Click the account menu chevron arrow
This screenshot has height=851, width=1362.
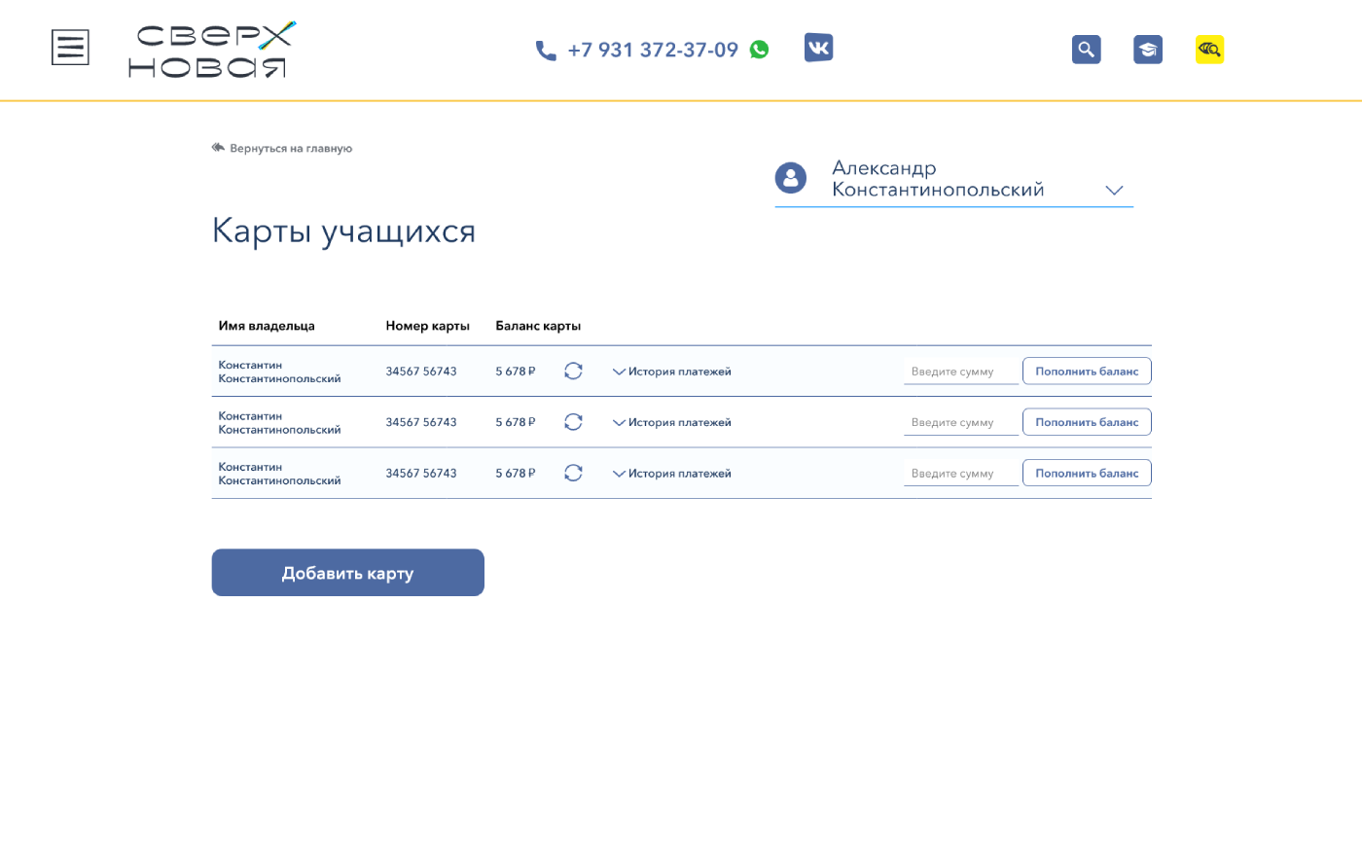point(1115,191)
